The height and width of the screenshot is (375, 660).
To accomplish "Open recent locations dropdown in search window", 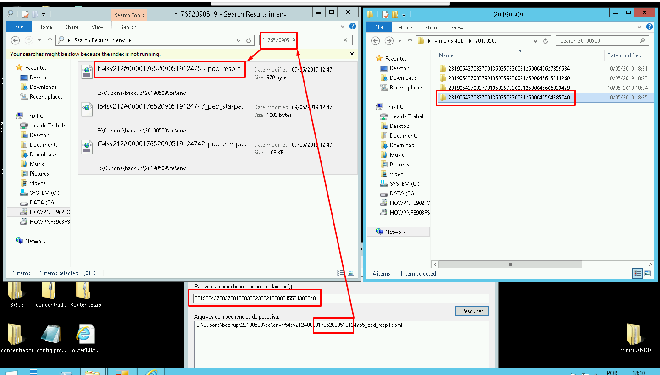I will coord(40,41).
